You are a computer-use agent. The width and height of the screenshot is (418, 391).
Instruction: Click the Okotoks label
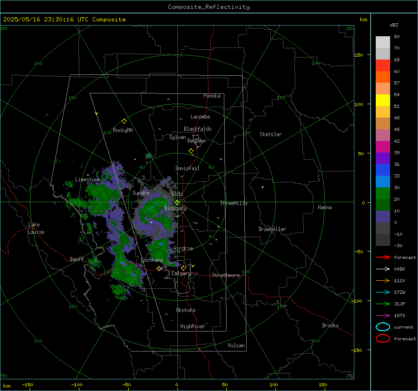tap(186, 310)
